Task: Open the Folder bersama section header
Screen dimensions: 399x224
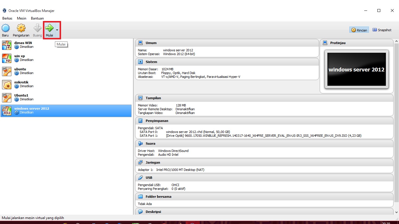Action: click(159, 197)
